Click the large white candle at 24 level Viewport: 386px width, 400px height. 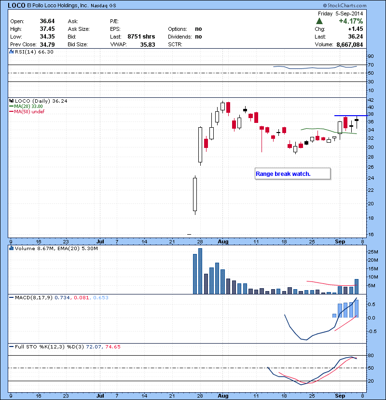[x=195, y=194]
